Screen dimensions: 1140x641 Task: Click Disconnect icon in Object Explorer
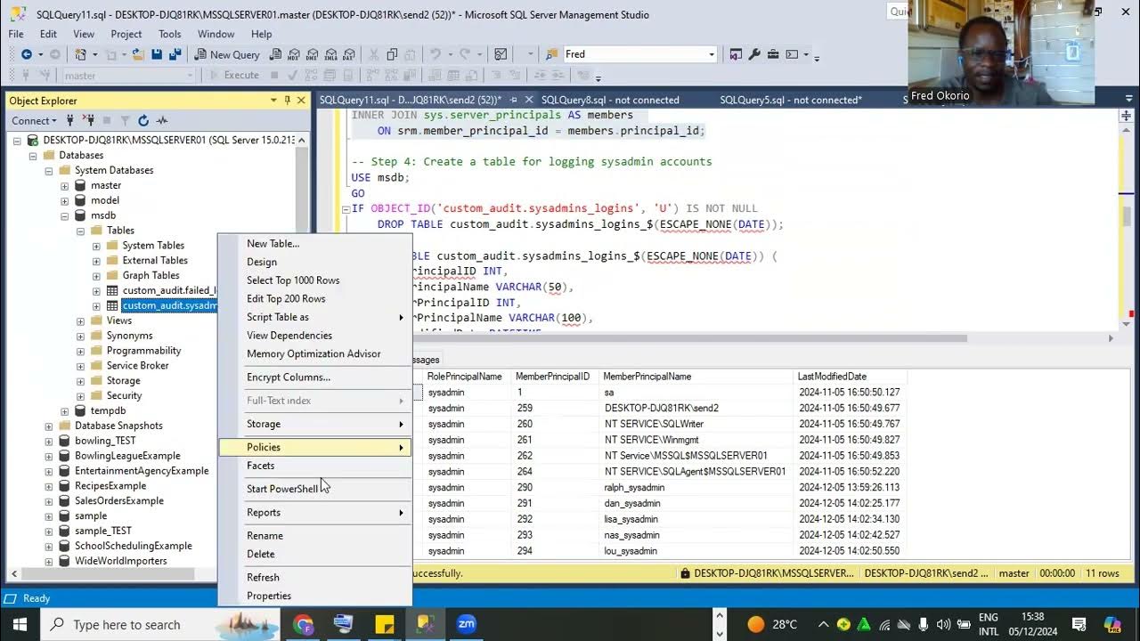[x=89, y=120]
